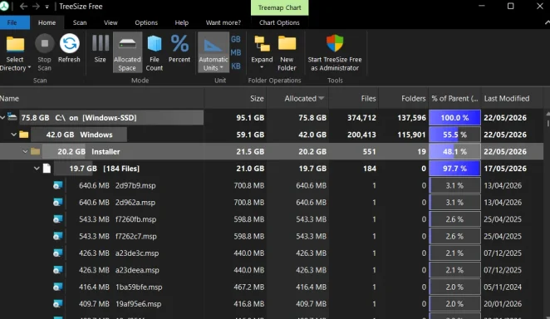Open the Chart Options tab
Screen dimensions: 550x319
279,22
